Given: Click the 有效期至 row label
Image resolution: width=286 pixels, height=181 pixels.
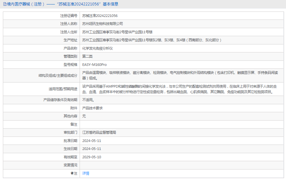Looking at the screenshot, I should pos(70,157).
